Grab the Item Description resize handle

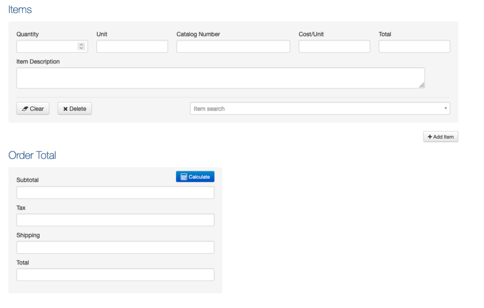coord(421,85)
